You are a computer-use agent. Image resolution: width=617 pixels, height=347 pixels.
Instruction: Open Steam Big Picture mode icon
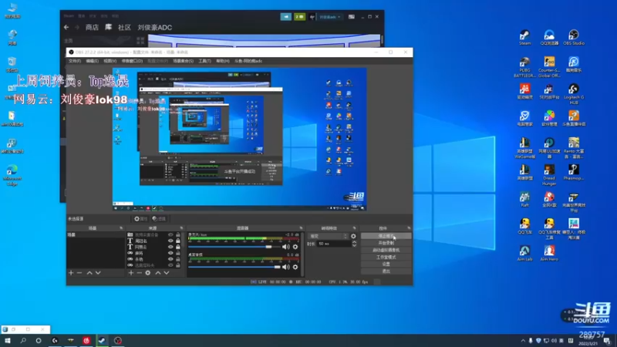(x=352, y=17)
